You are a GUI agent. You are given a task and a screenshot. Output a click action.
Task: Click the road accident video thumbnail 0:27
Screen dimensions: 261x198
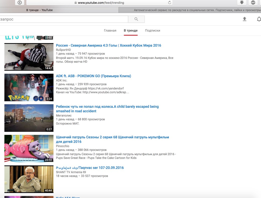coord(29,118)
